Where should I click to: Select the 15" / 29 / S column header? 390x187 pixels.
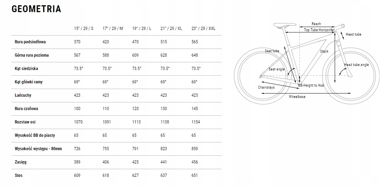[84, 28]
